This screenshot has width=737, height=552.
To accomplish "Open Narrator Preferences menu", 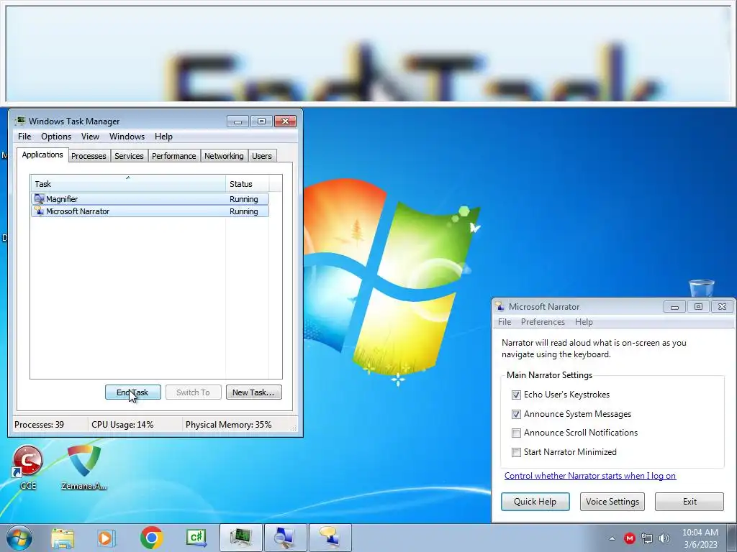I will (x=543, y=322).
